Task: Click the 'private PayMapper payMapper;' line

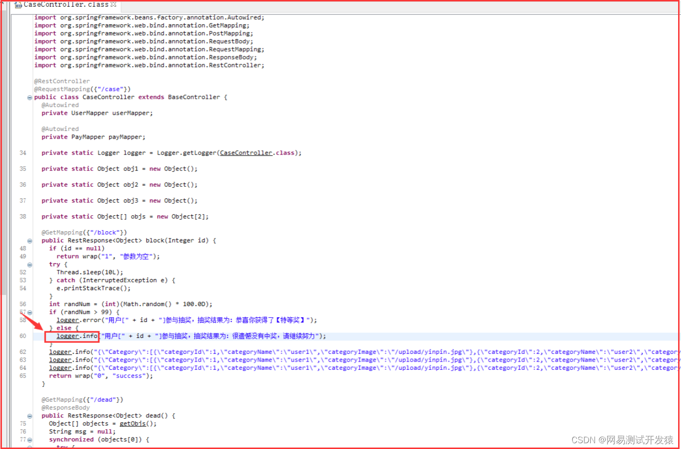Action: click(94, 137)
